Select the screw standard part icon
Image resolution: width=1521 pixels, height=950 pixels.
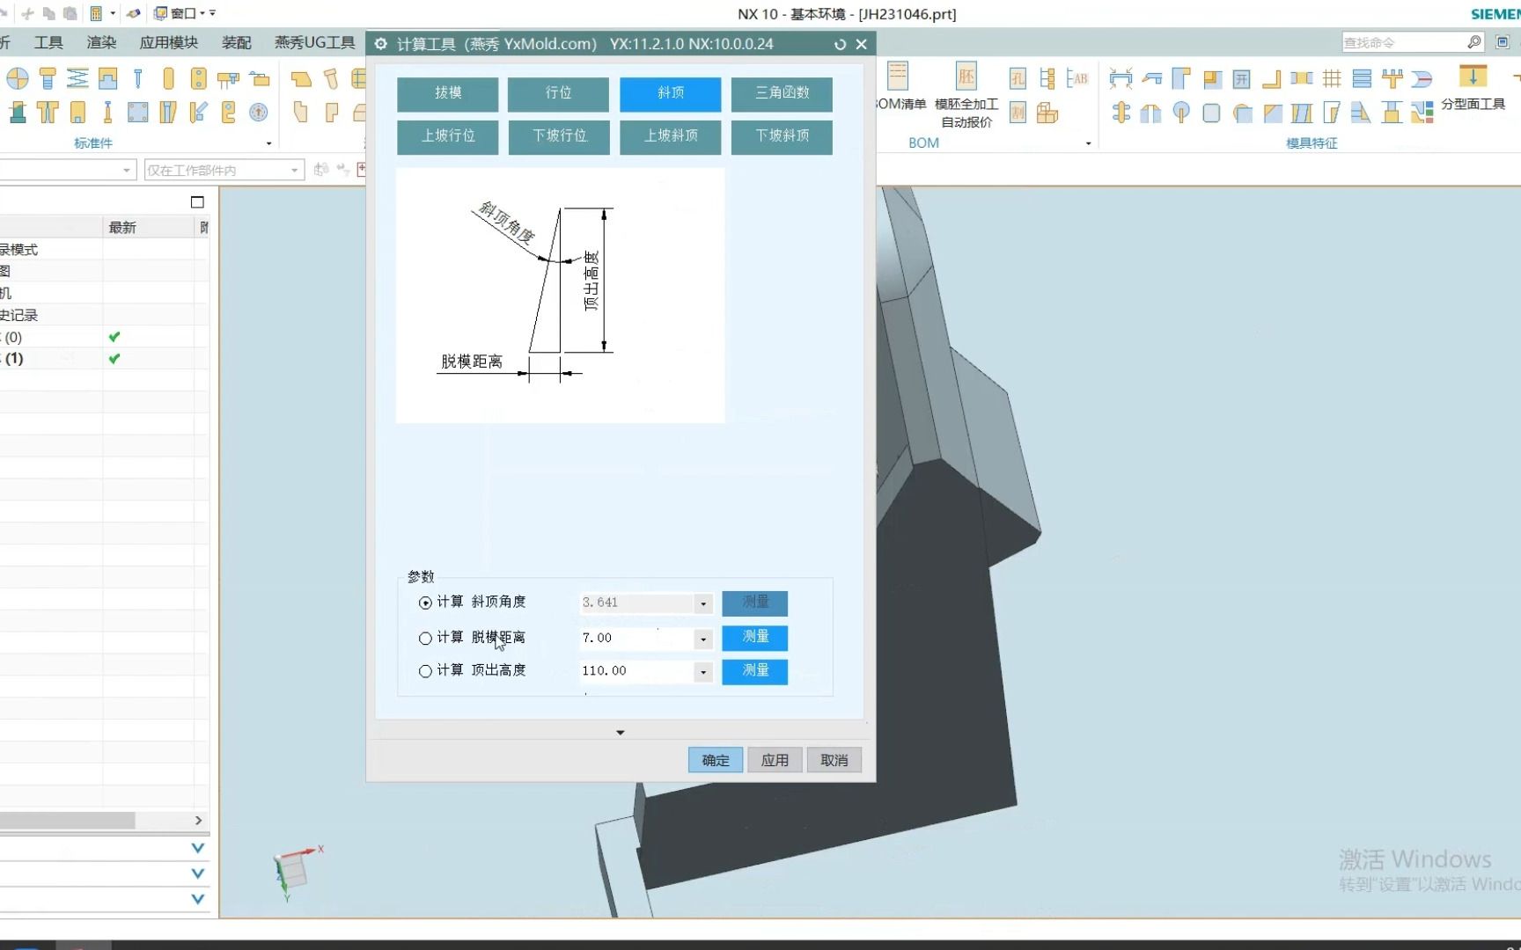point(48,77)
